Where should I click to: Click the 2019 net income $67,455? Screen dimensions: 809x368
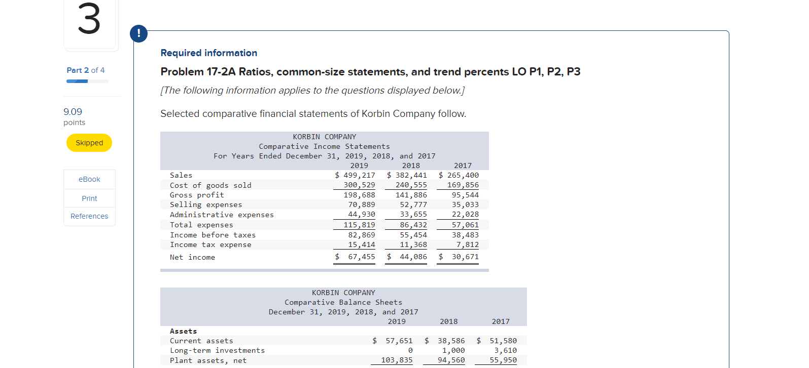click(355, 257)
